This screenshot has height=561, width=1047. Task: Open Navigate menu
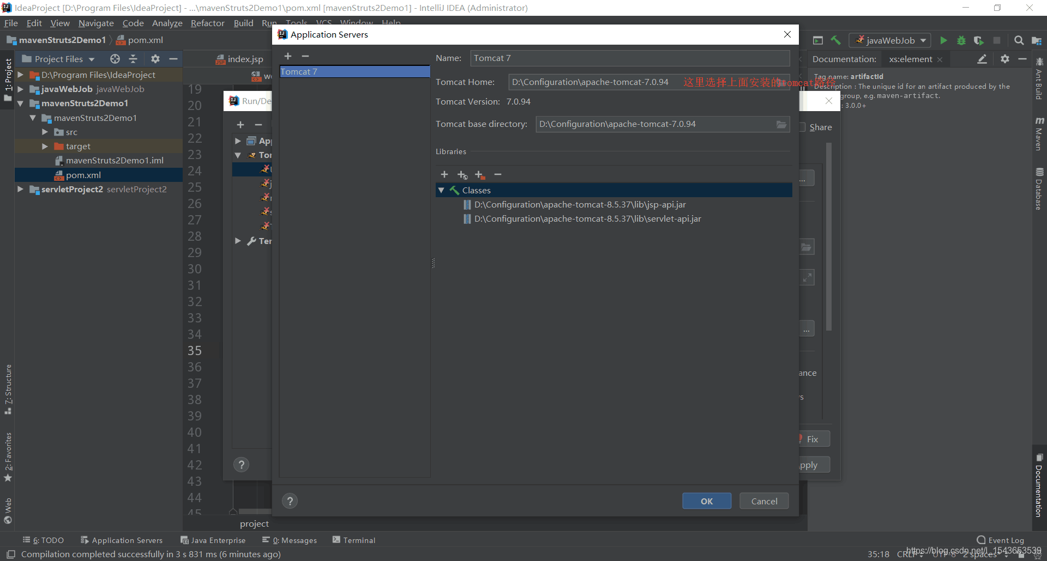click(96, 23)
